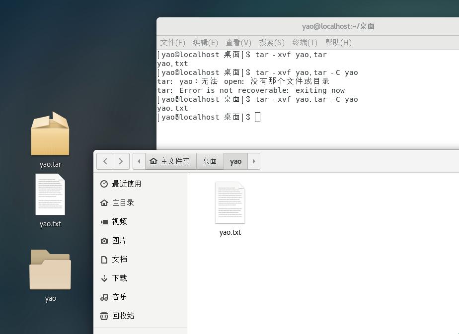Screen dimensions: 459x334
Task: Click the right path-bar scroll arrow
Action: pyautogui.click(x=254, y=161)
